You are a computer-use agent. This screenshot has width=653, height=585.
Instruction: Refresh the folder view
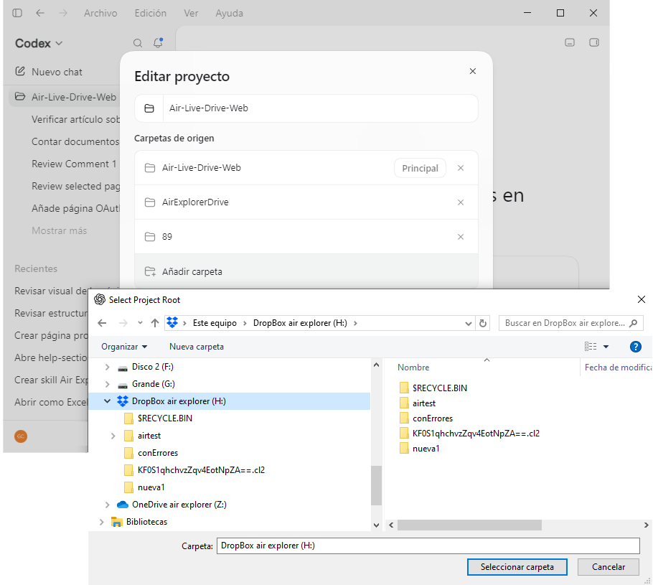click(483, 323)
